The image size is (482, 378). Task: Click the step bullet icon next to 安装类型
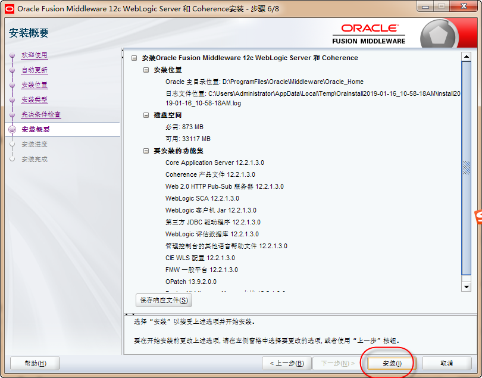pyautogui.click(x=12, y=100)
